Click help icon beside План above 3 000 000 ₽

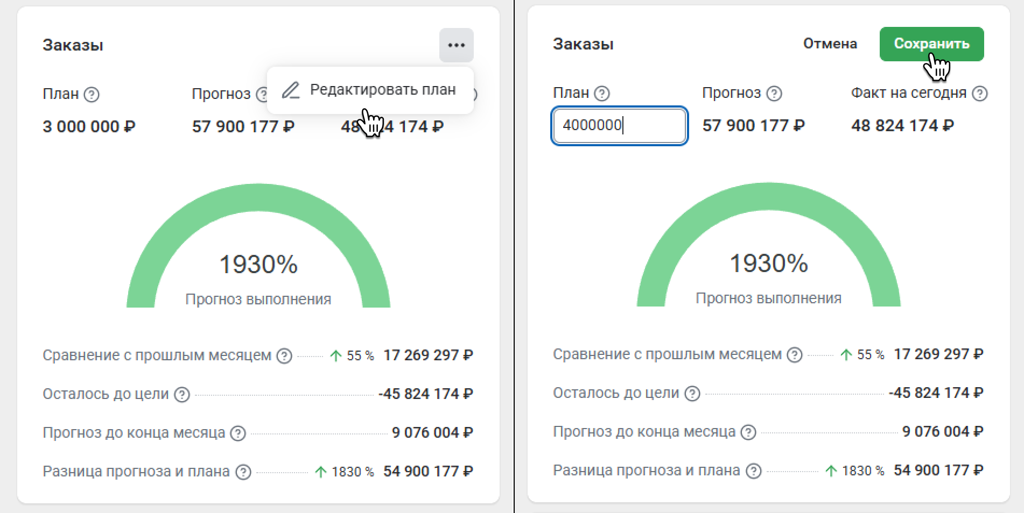click(x=92, y=95)
